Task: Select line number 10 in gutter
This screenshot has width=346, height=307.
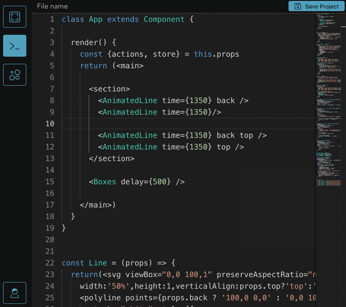Action: tap(50, 124)
